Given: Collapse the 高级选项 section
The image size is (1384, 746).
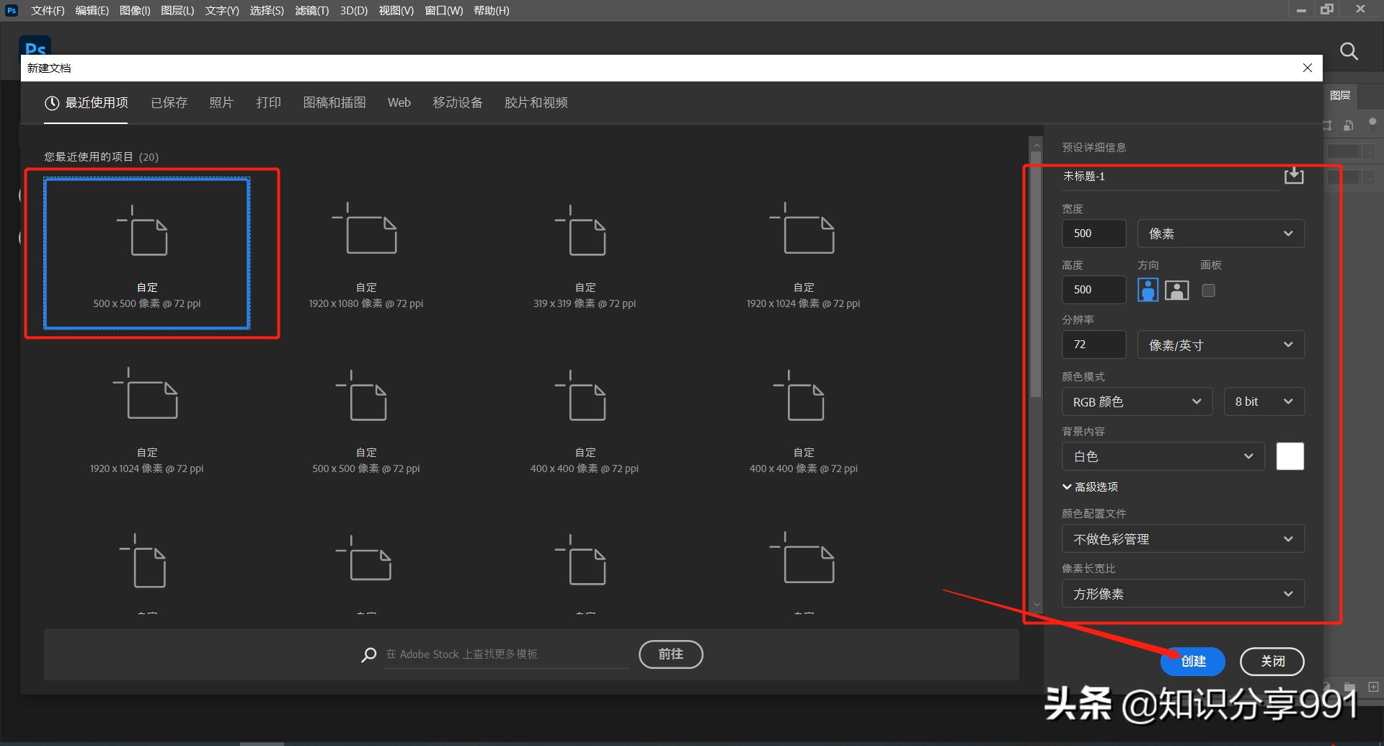Looking at the screenshot, I should 1090,487.
